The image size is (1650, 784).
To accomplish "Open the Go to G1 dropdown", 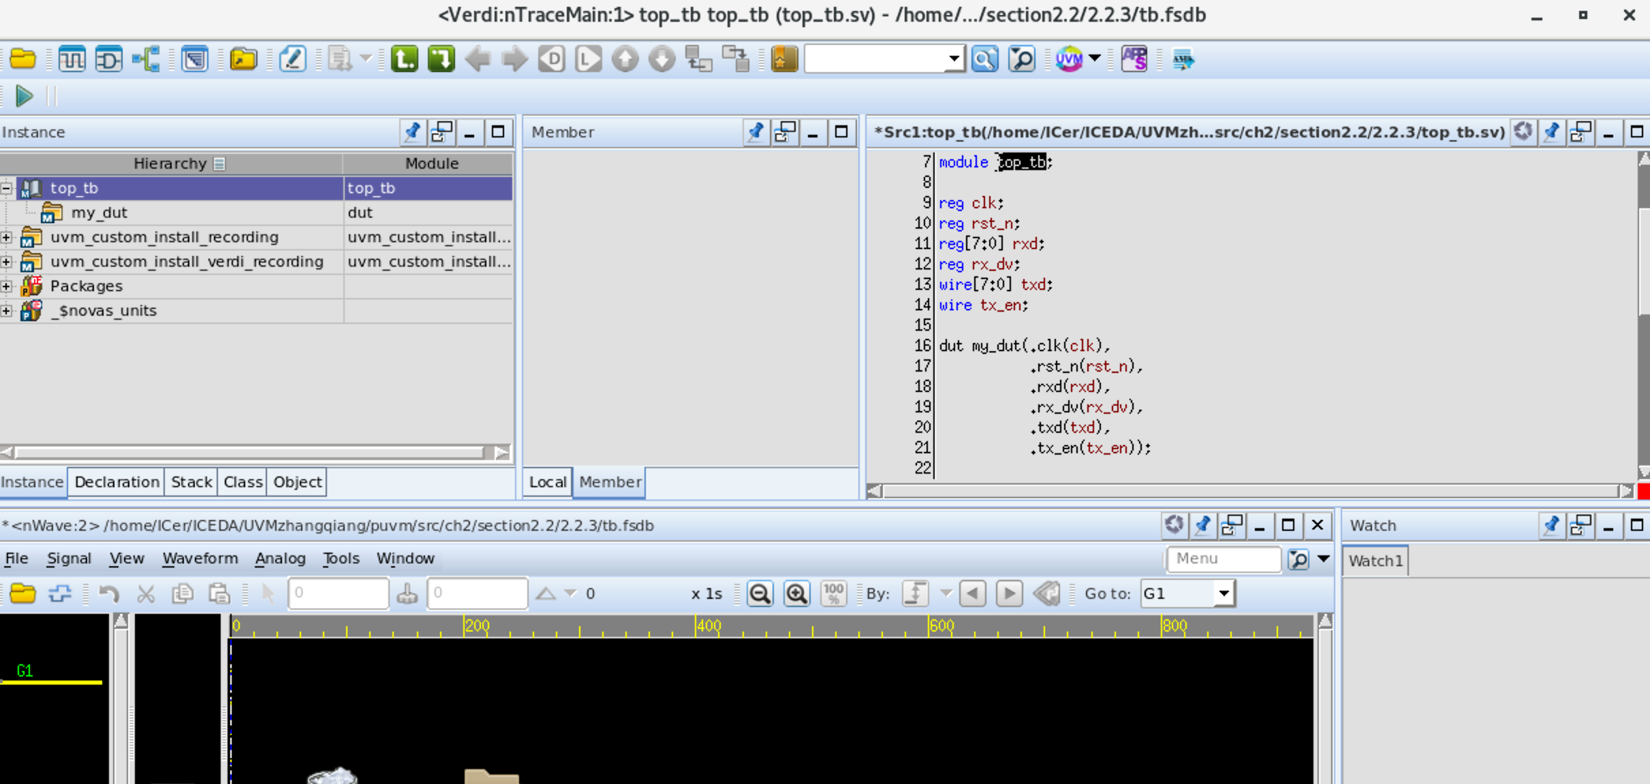I will (x=1224, y=593).
